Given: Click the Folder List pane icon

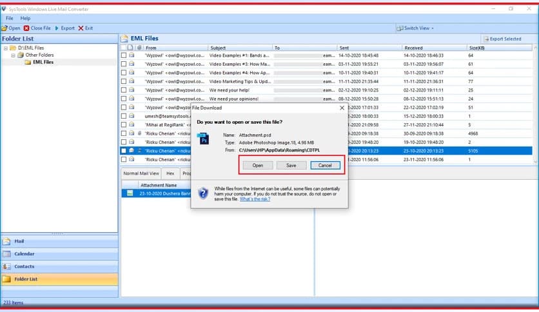Looking at the screenshot, I should (6, 279).
